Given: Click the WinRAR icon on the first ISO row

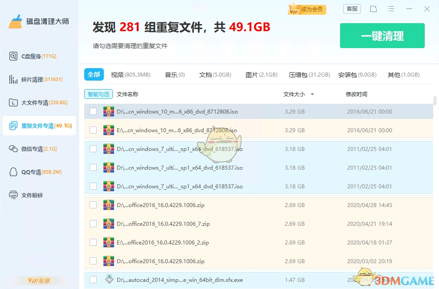Looking at the screenshot, I should coord(109,111).
